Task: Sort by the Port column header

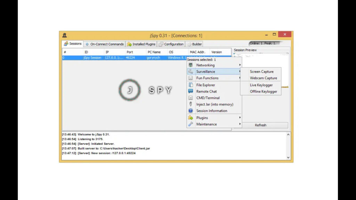Action: (x=135, y=52)
